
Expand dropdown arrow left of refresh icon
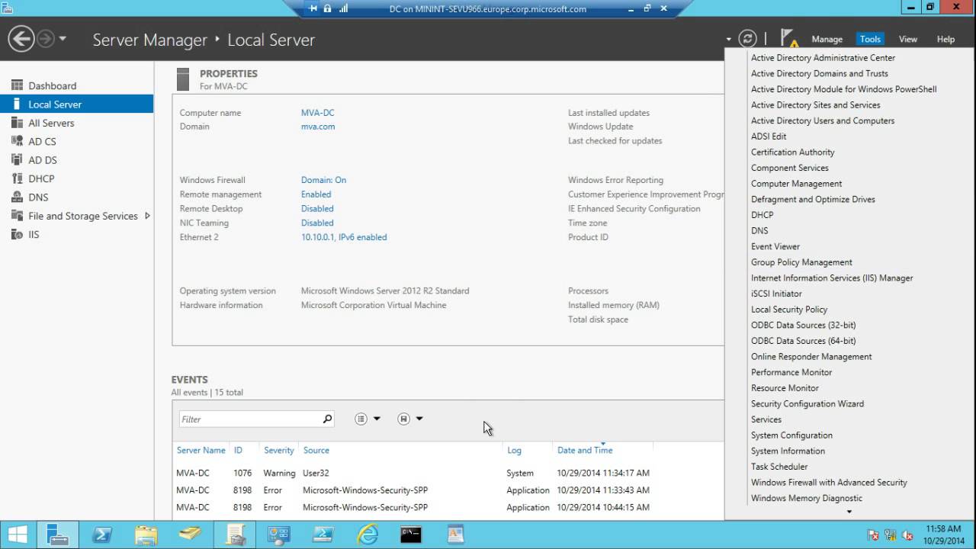pos(729,39)
